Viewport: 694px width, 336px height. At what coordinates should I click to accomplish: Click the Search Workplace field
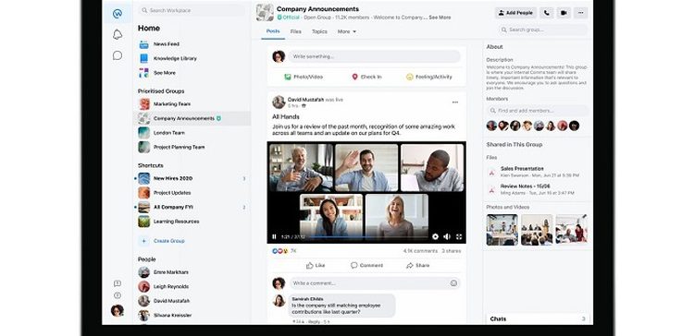(192, 10)
